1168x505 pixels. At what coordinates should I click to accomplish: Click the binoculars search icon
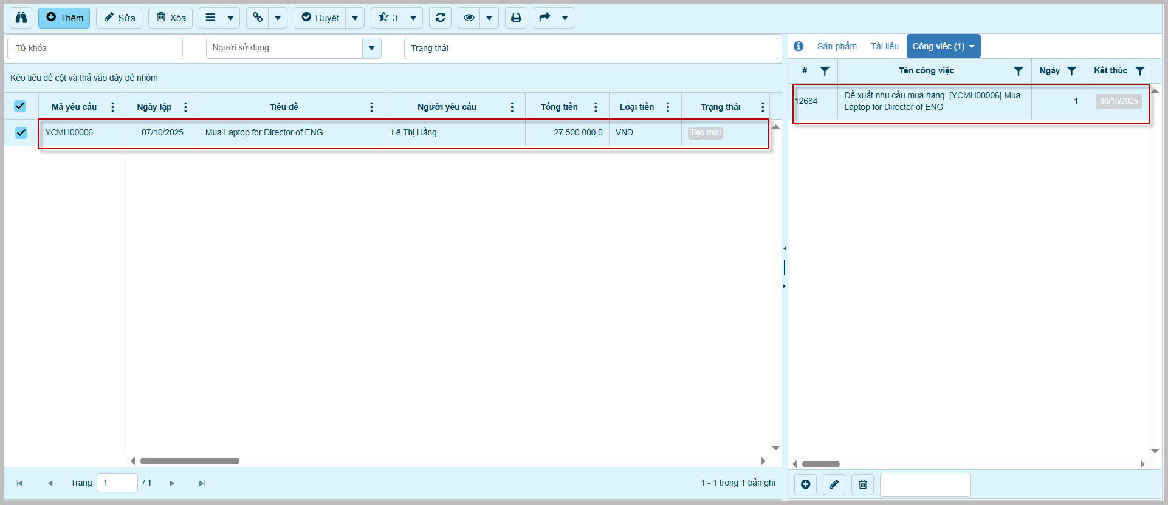[21, 18]
